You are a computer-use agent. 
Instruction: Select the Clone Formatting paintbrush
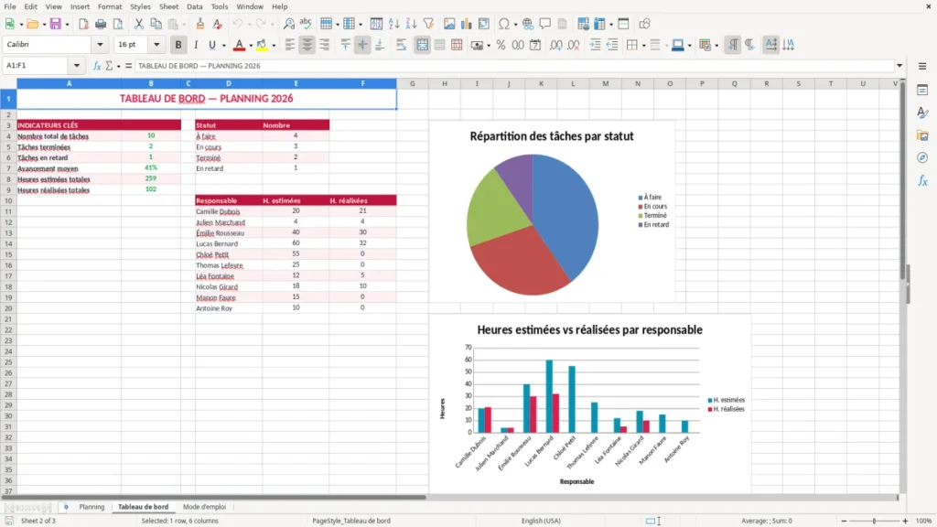200,24
